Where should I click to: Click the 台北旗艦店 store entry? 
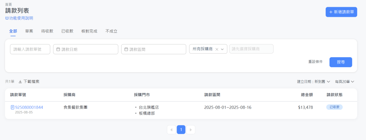click(149, 107)
